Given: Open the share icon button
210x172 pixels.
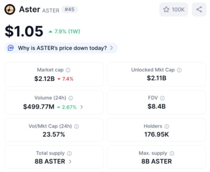Looking at the screenshot, I should coord(199,10).
